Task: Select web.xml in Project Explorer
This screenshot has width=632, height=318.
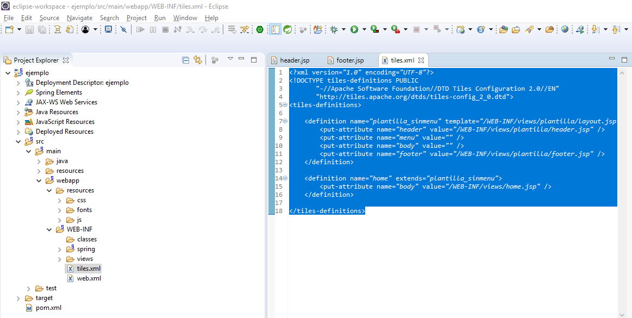Action: [x=89, y=278]
